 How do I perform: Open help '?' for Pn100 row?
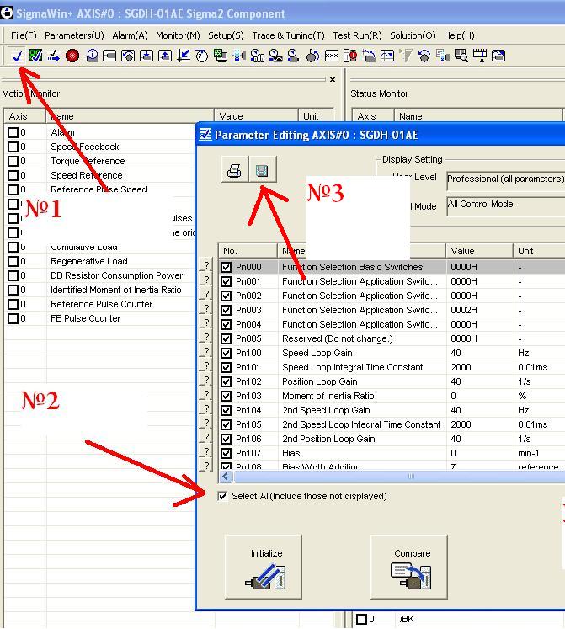click(205, 351)
